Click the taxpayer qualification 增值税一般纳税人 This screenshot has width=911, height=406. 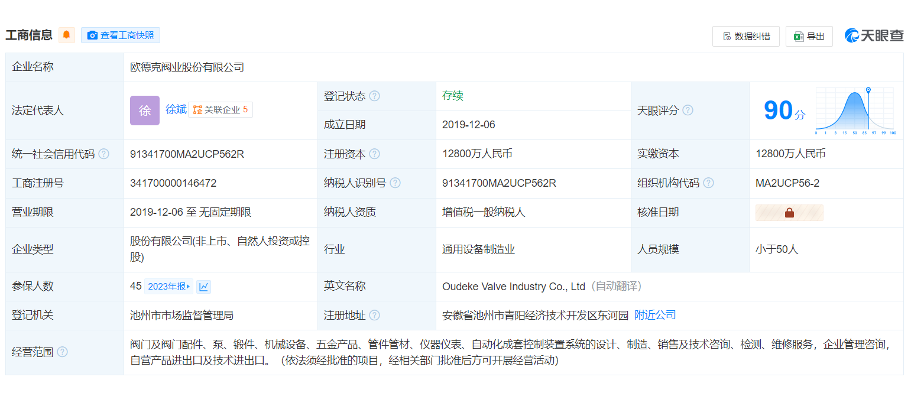point(484,212)
